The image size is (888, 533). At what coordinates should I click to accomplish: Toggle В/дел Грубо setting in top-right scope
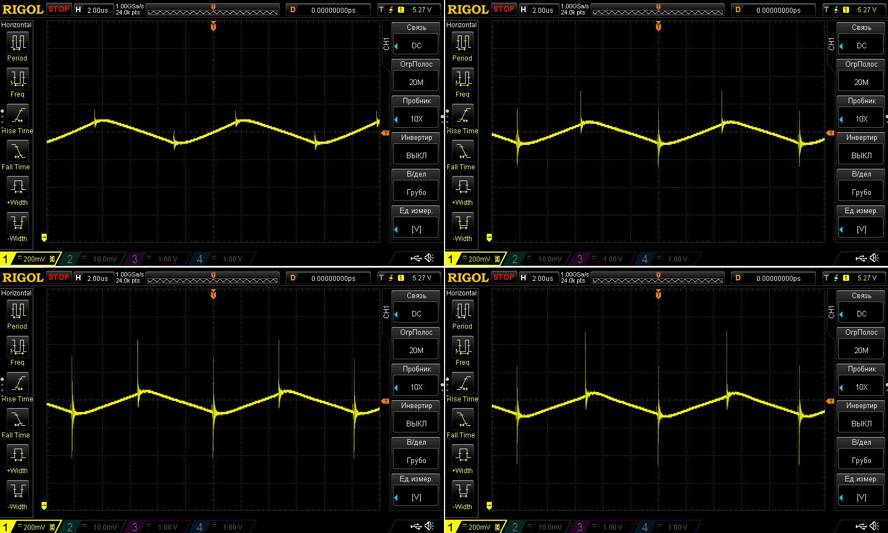click(x=861, y=192)
